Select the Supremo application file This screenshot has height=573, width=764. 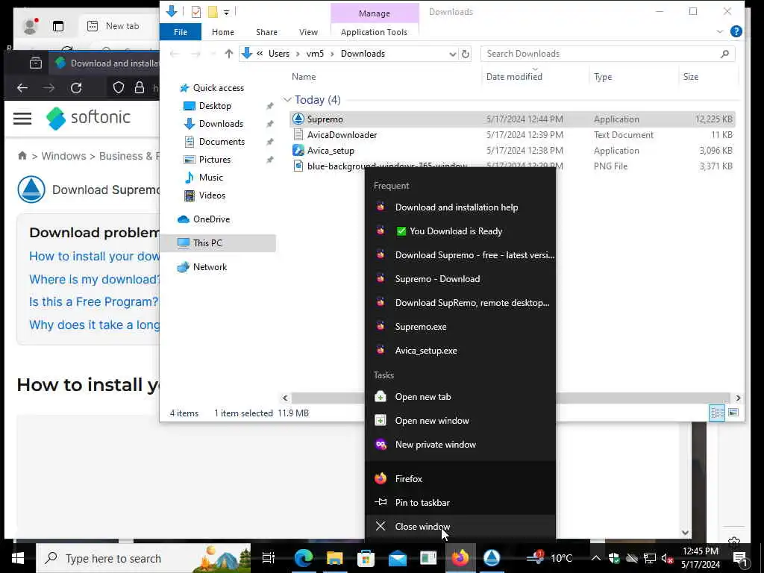512,119
